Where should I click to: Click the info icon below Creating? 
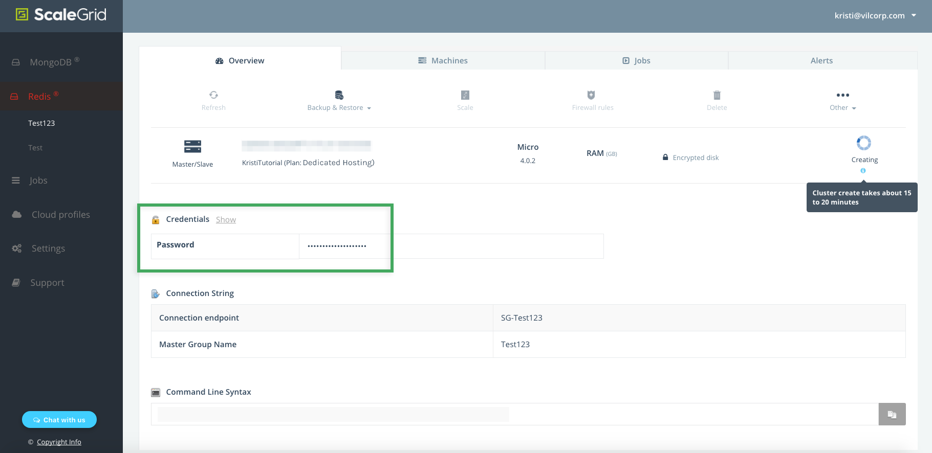point(863,171)
